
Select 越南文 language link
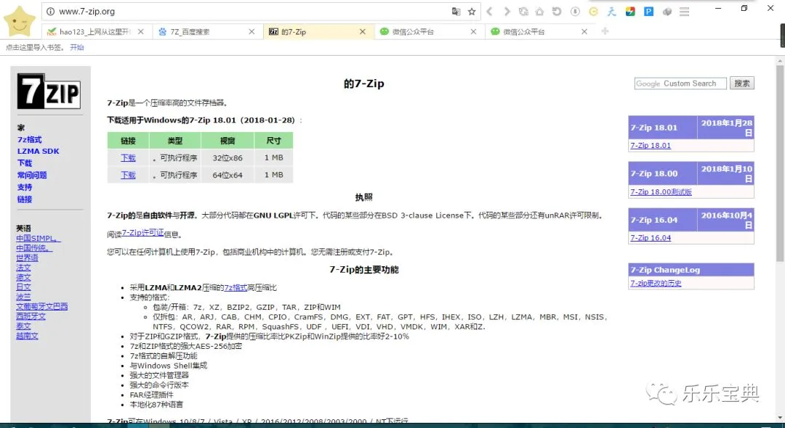pyautogui.click(x=27, y=336)
